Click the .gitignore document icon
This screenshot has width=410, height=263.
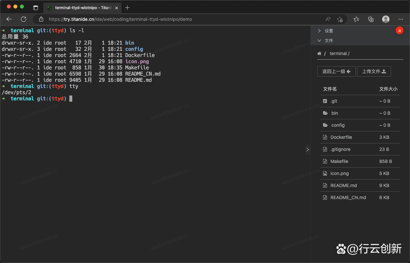coord(325,149)
